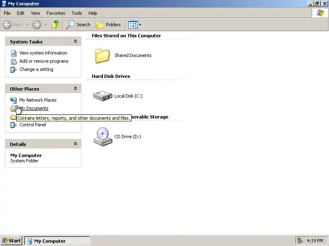Open the File menu
Viewport: 329px width, 246px height.
pyautogui.click(x=7, y=13)
